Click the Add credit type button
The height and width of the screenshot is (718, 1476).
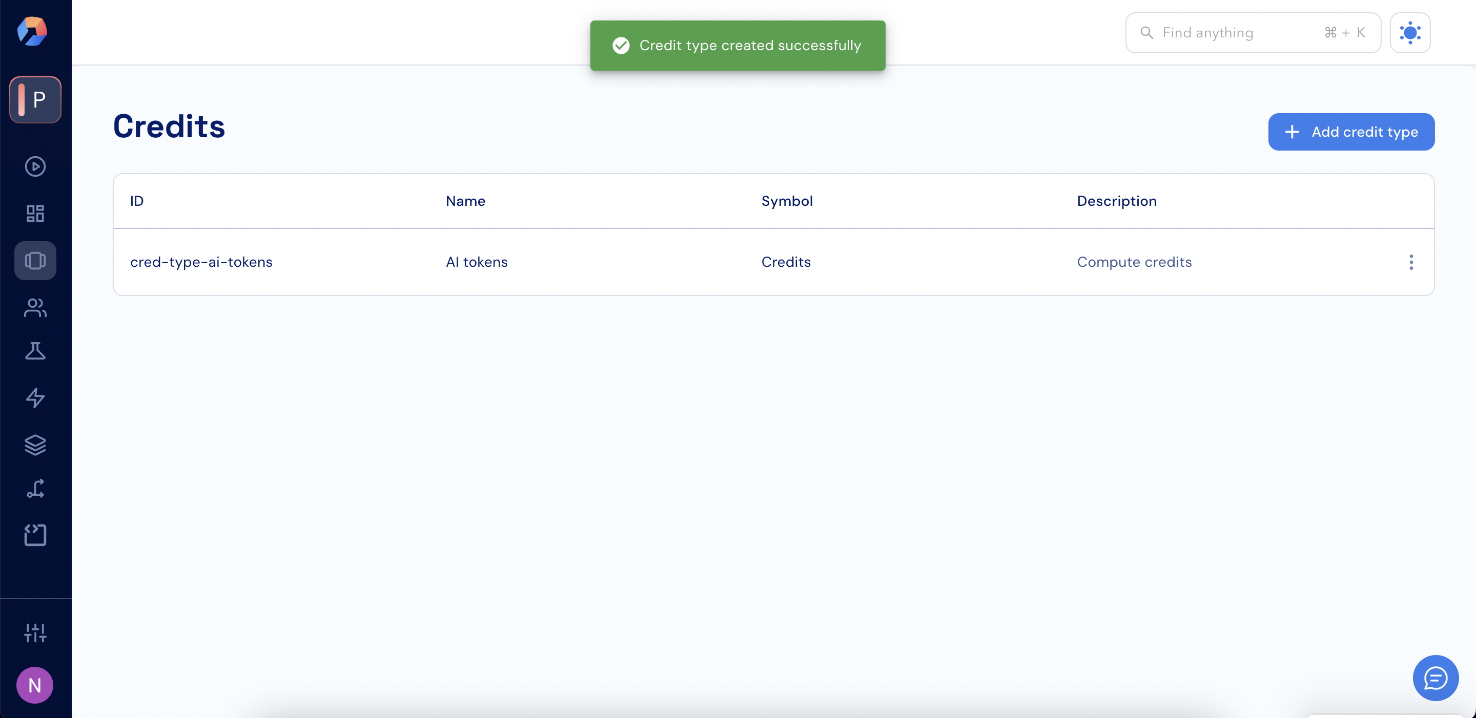[1351, 132]
